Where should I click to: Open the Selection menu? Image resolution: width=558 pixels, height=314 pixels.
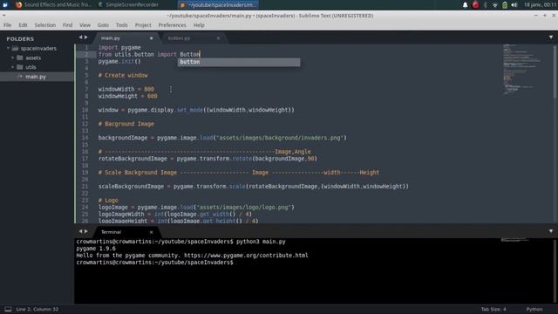pos(44,25)
